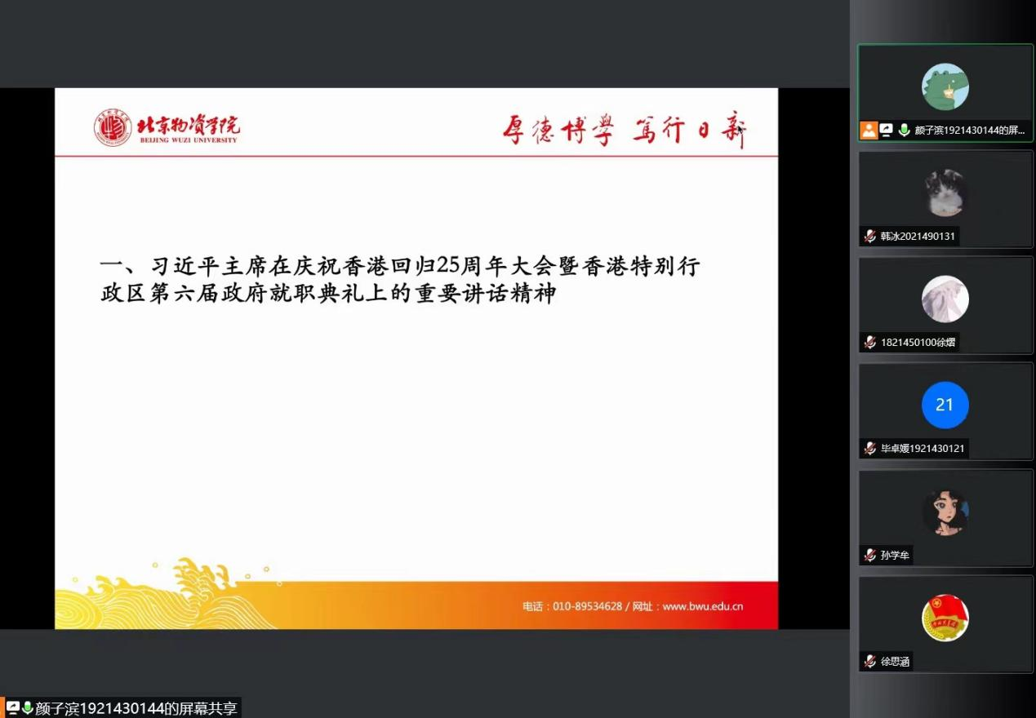Select the crocodile avatar of 颜子滨
This screenshot has width=1036, height=718.
pyautogui.click(x=945, y=86)
